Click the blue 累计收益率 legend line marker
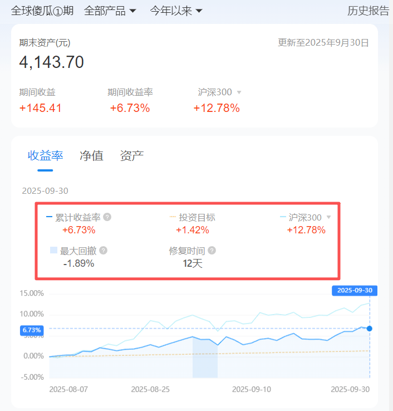Viewport: 393px width, 411px height. pos(49,217)
